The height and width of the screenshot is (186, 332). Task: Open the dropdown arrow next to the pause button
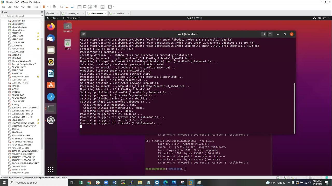48,7
